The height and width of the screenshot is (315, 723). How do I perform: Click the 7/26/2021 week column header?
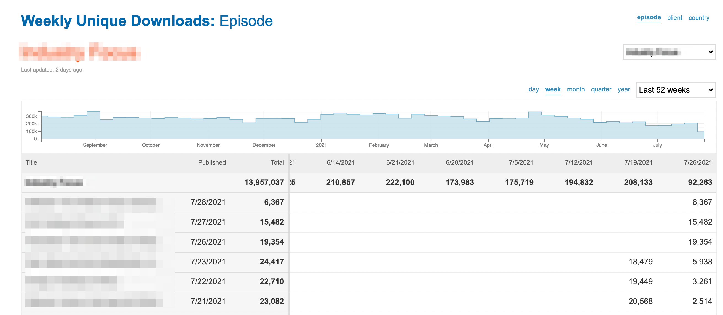coord(698,162)
